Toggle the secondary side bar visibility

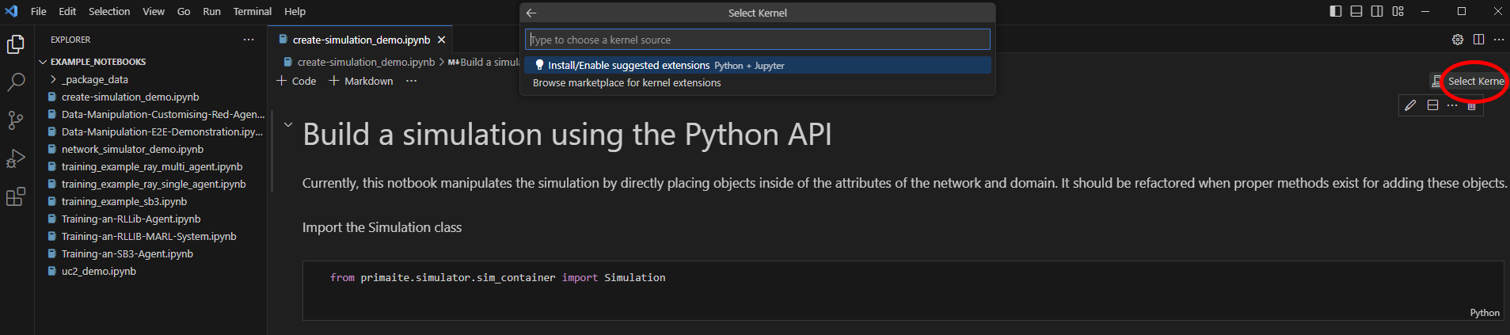1377,11
